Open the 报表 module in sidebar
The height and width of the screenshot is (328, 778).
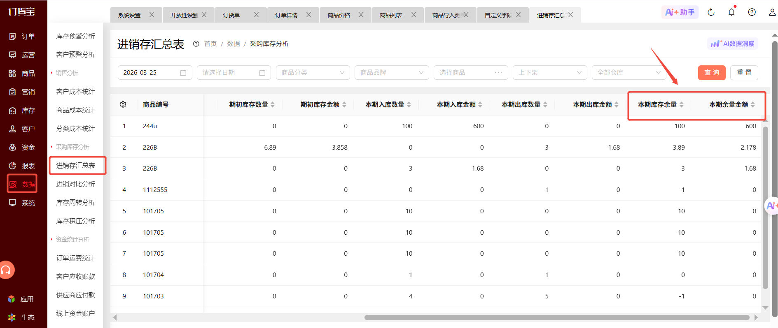[22, 166]
